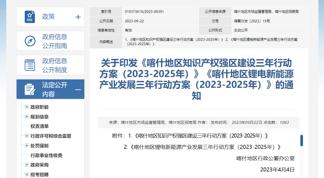
Task: Expand the 政府职能 tree node
Action: [x=27, y=107]
